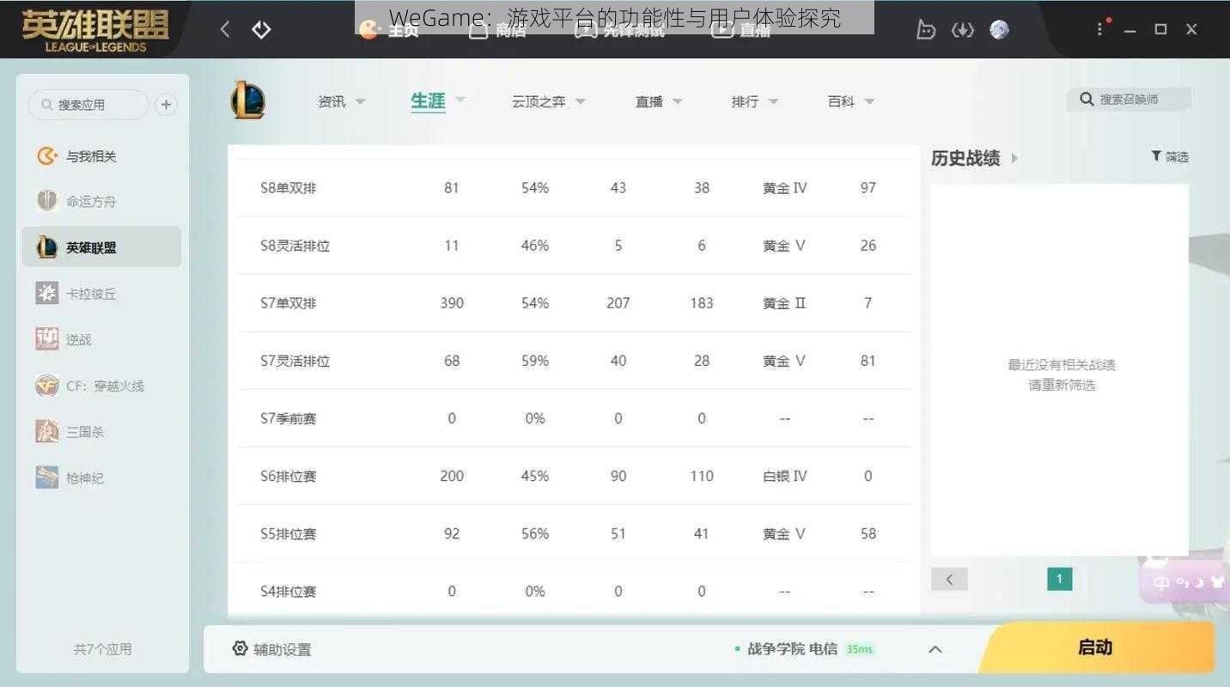Click the 207 wins value
Viewport: 1230px width, 687px height.
pyautogui.click(x=618, y=303)
